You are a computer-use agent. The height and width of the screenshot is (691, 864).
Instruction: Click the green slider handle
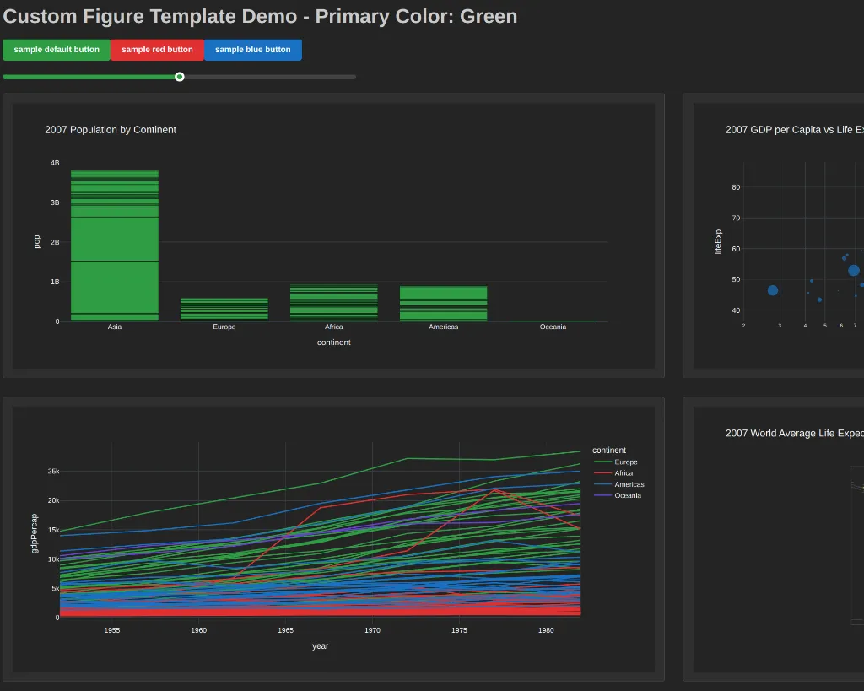(180, 77)
